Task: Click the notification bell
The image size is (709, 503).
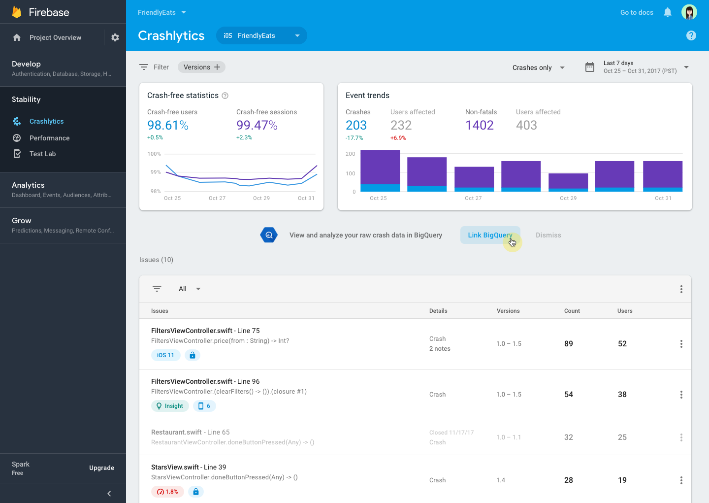Action: point(667,12)
